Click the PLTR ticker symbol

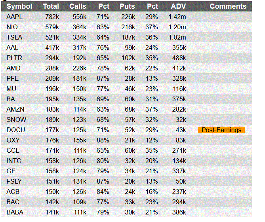(14, 58)
